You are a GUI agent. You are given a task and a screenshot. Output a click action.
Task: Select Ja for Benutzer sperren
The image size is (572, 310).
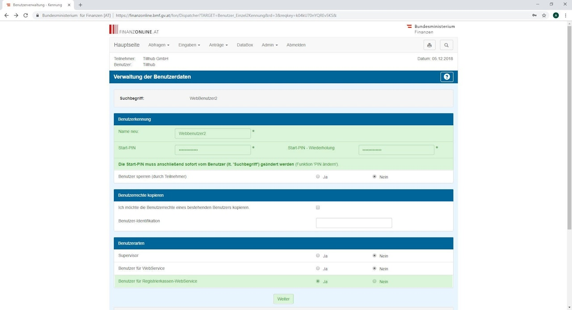[x=318, y=177]
